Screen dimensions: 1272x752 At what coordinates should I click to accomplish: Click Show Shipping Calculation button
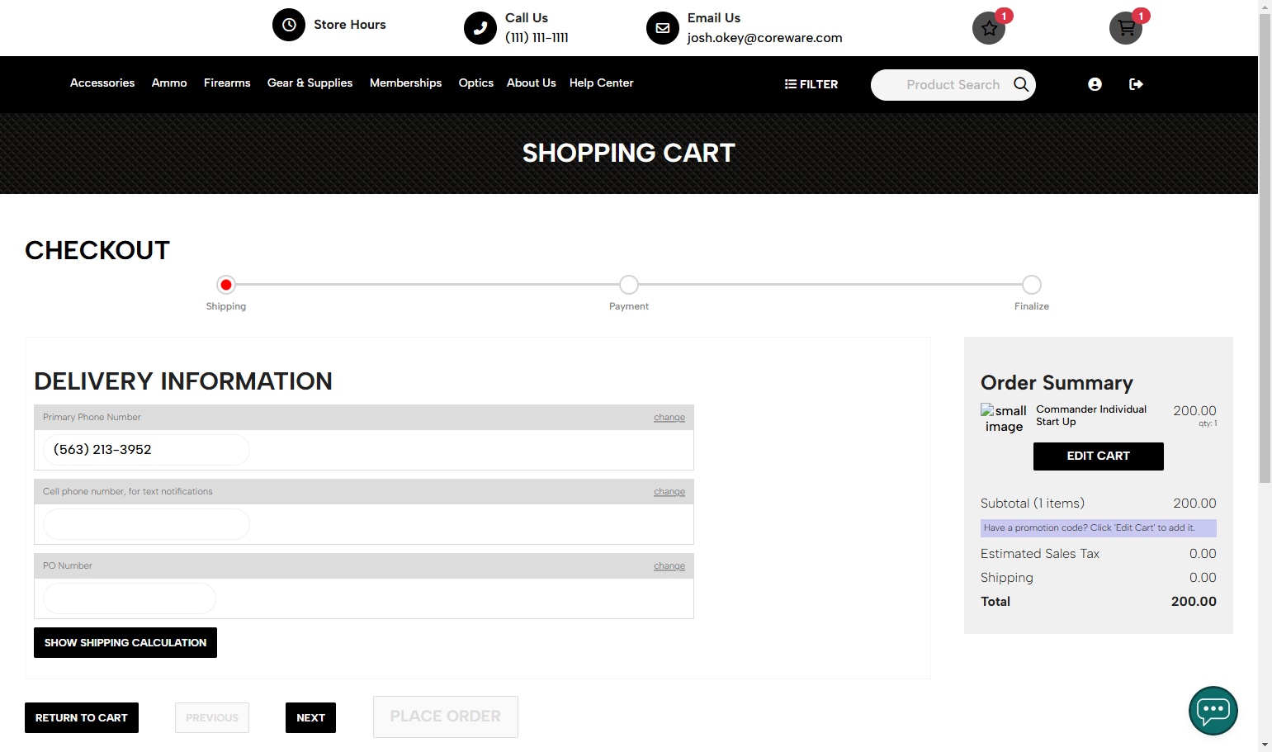point(125,643)
